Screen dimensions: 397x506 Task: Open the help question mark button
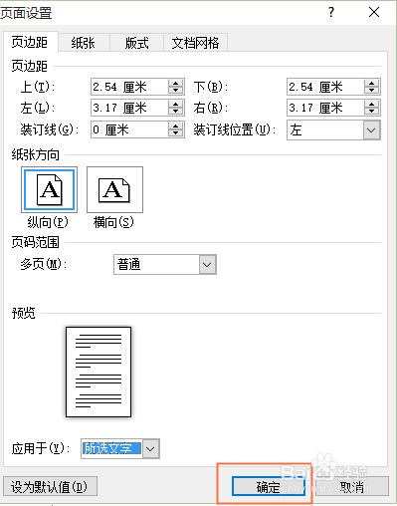331,13
